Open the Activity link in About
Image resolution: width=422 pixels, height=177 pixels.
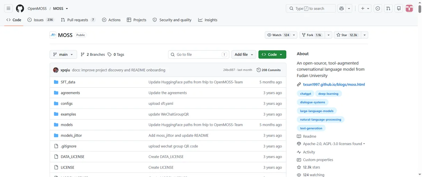(x=306, y=152)
